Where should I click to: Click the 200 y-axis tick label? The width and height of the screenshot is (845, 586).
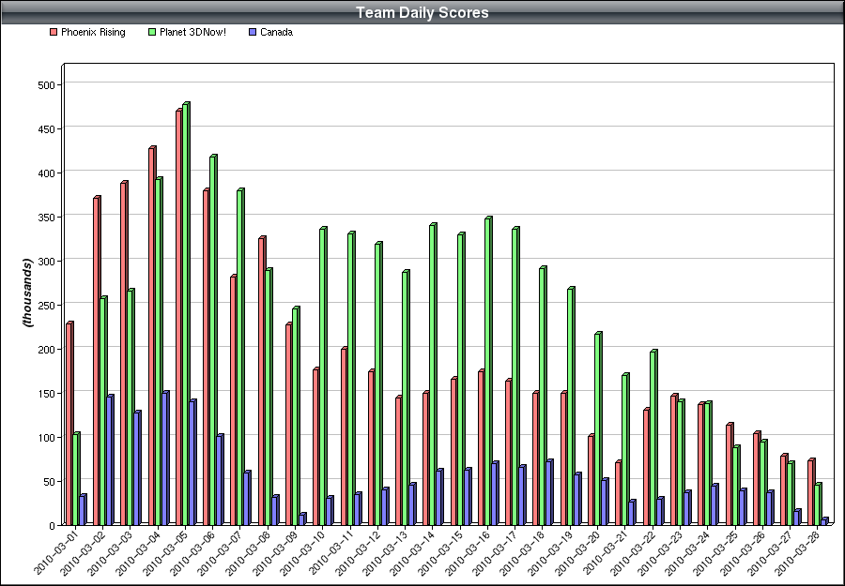coord(46,349)
